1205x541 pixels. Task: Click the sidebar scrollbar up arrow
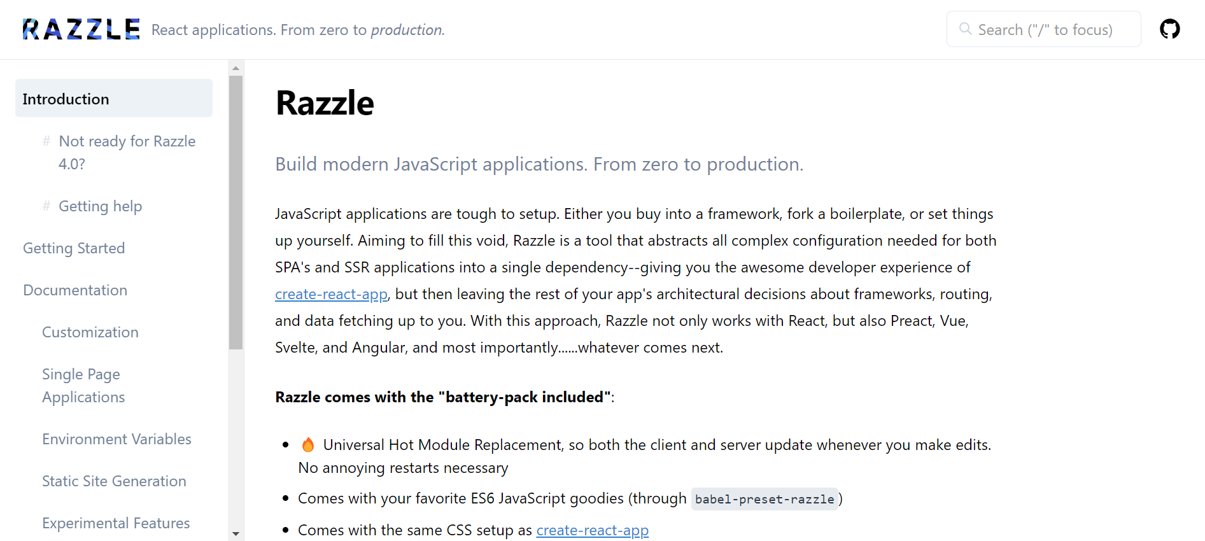point(236,68)
